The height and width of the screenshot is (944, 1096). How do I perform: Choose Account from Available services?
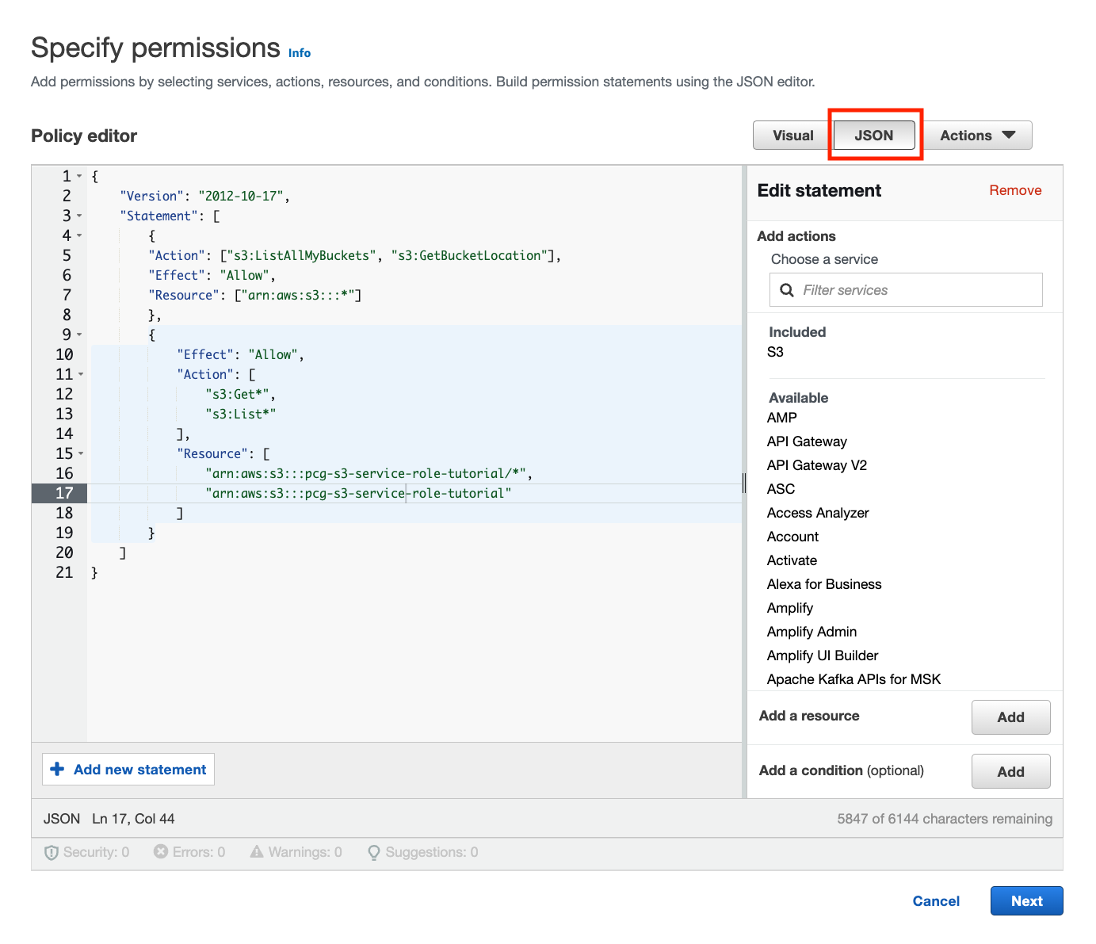[x=792, y=537]
